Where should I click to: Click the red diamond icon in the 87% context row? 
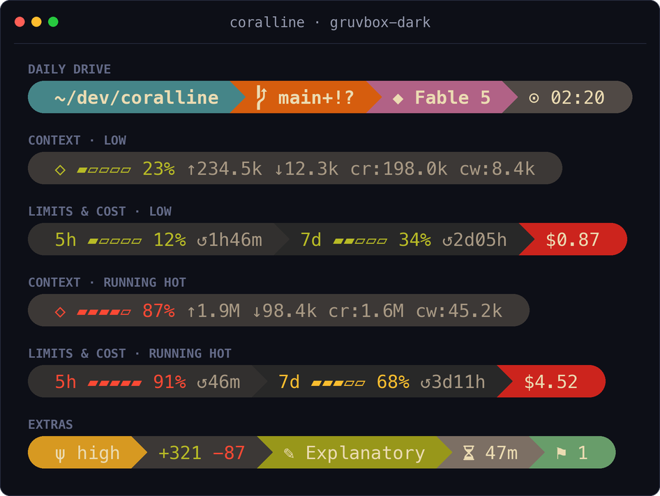pyautogui.click(x=60, y=312)
